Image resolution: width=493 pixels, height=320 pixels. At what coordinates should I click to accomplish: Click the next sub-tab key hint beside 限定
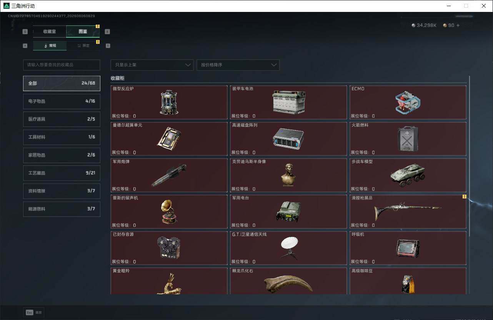click(x=108, y=45)
